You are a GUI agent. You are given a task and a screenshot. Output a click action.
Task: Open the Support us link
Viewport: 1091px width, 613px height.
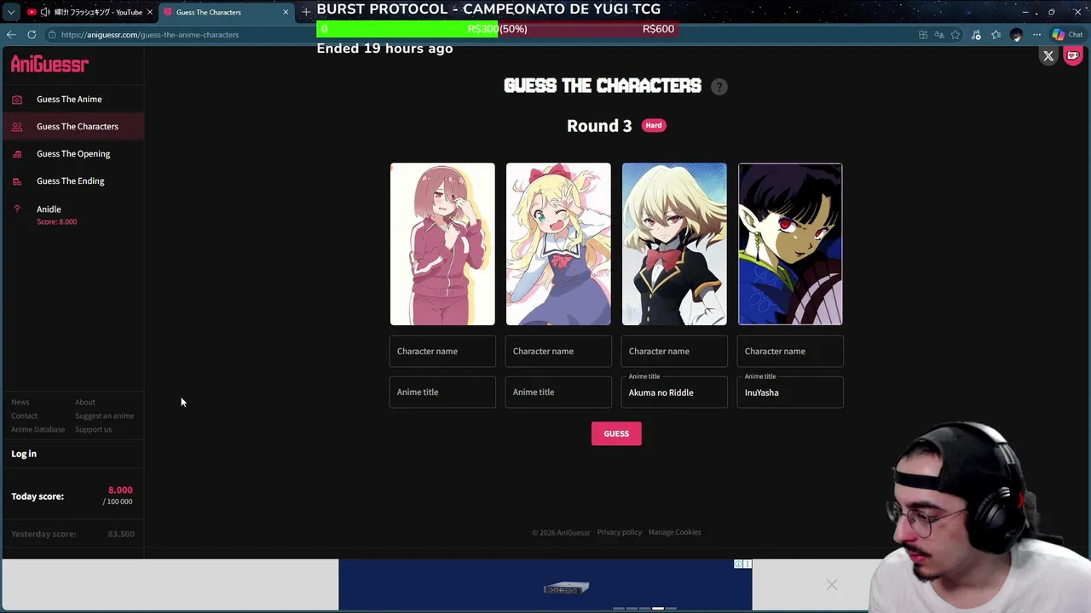click(x=94, y=429)
